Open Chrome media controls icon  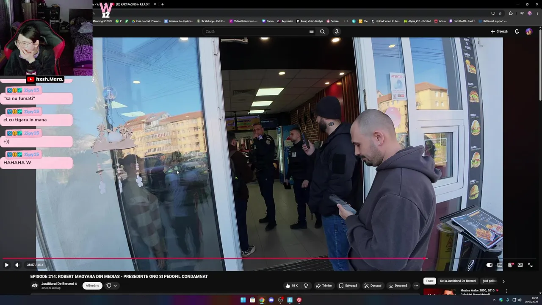click(x=522, y=13)
